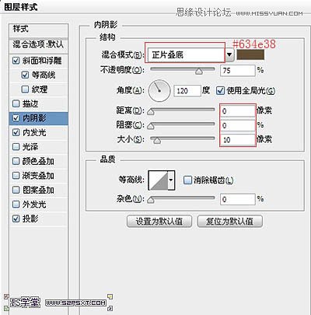The image size is (311, 315).
Task: Toggle the 等高线 sub-style checkbox
Action: 25,75
